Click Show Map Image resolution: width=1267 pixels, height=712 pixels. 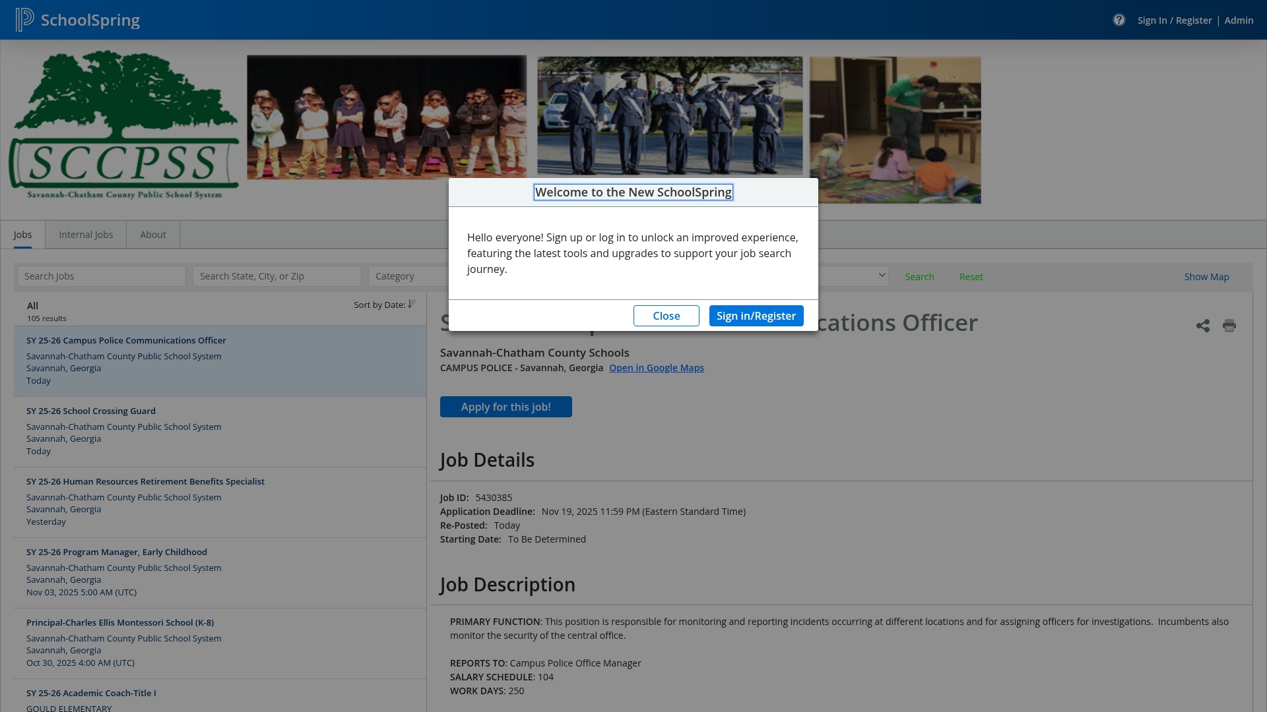click(x=1206, y=277)
